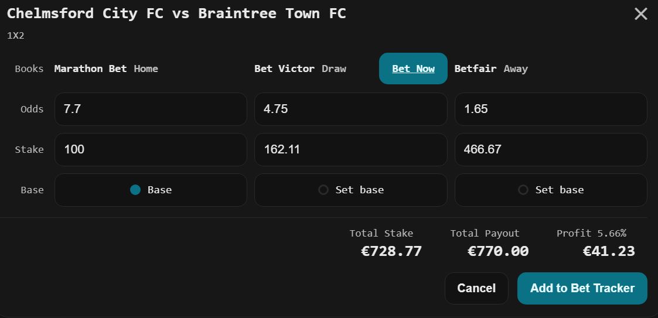Focus the Bet Victor odds field showing 4.75

350,109
